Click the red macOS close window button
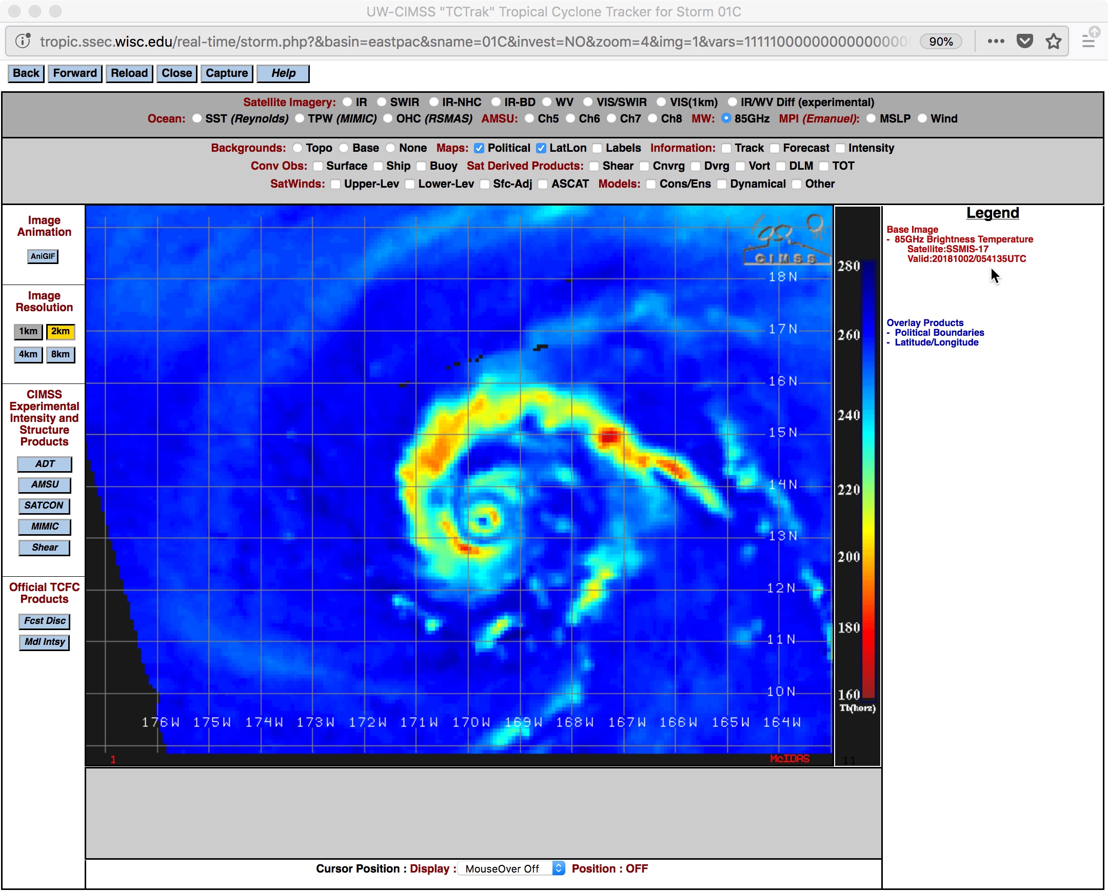 pos(15,11)
